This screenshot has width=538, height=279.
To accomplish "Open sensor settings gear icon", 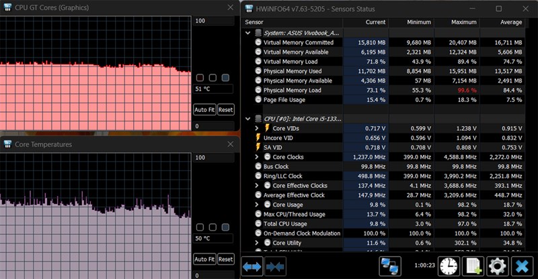I will [x=498, y=266].
